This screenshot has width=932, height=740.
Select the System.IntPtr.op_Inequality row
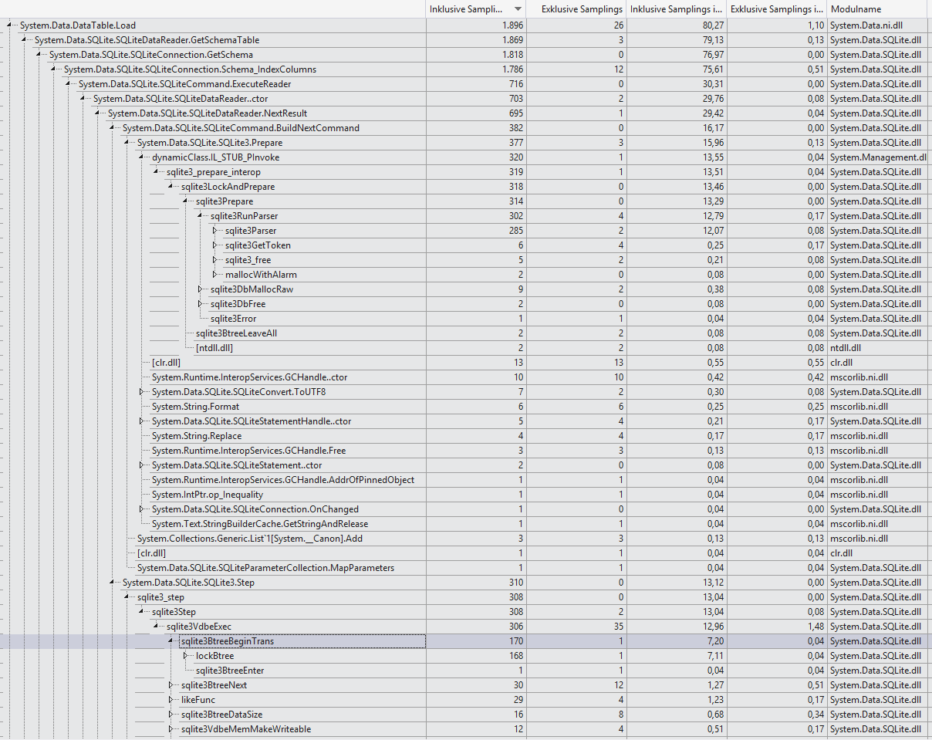208,495
